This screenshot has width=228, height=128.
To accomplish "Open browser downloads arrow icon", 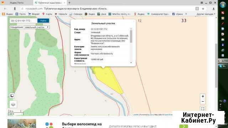I will [x=214, y=9].
